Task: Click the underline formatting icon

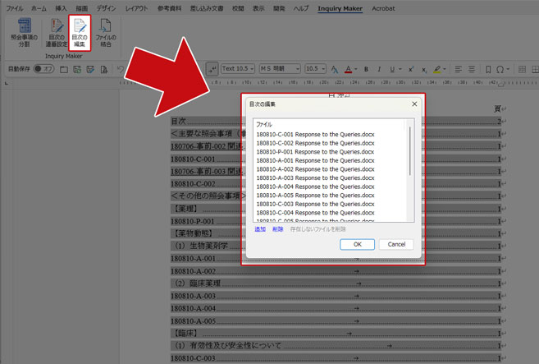Action: pos(391,69)
